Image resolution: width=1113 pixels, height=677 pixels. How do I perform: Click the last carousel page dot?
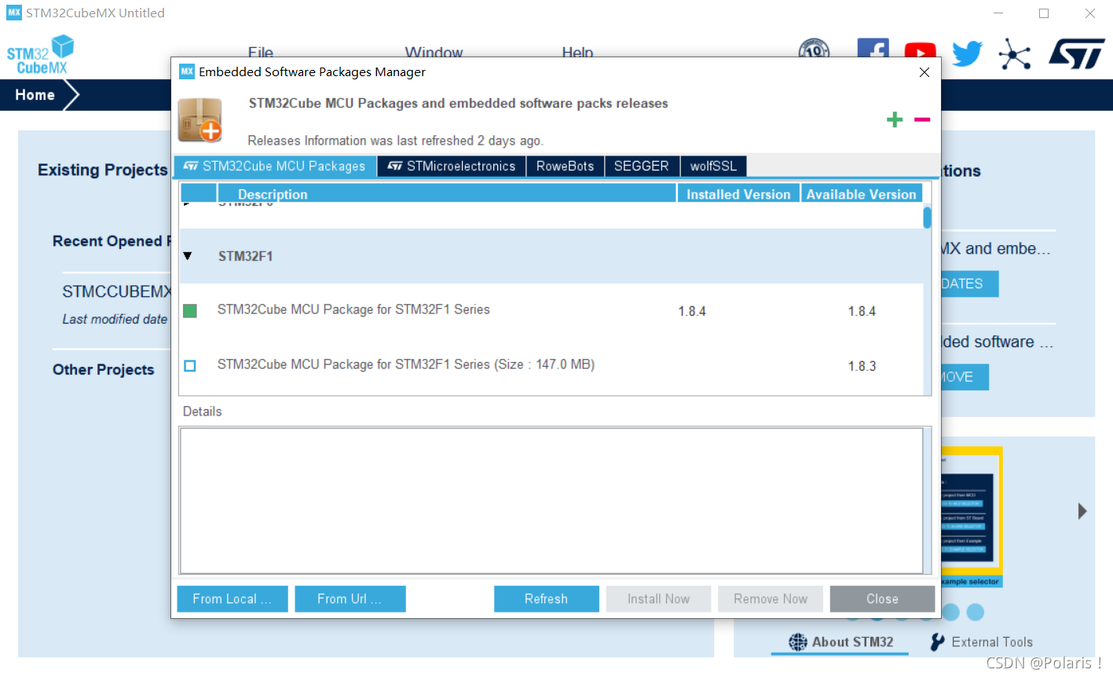976,612
